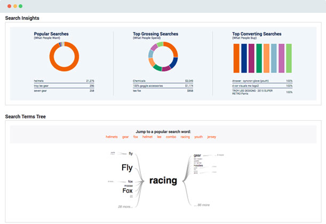The image size is (326, 224).
Task: Click the small lowercase 'fly' node in the tree
Action: pos(131,153)
